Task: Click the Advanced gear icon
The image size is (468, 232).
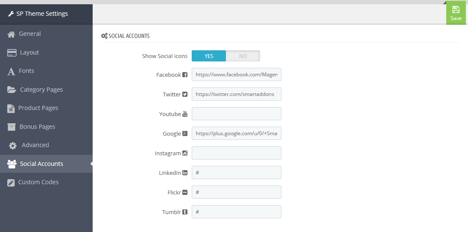Action: (13, 145)
